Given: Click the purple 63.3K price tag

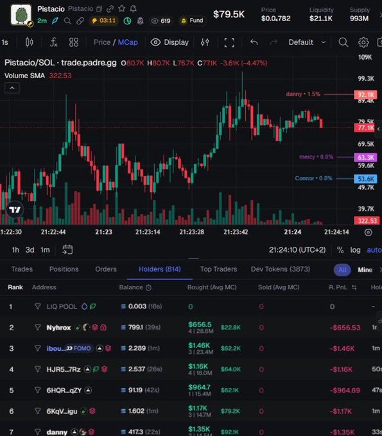Looking at the screenshot, I should pyautogui.click(x=365, y=157).
